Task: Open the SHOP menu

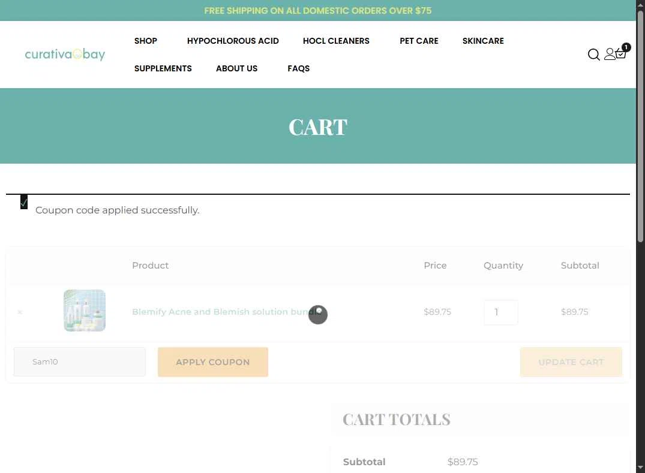Action: click(146, 41)
